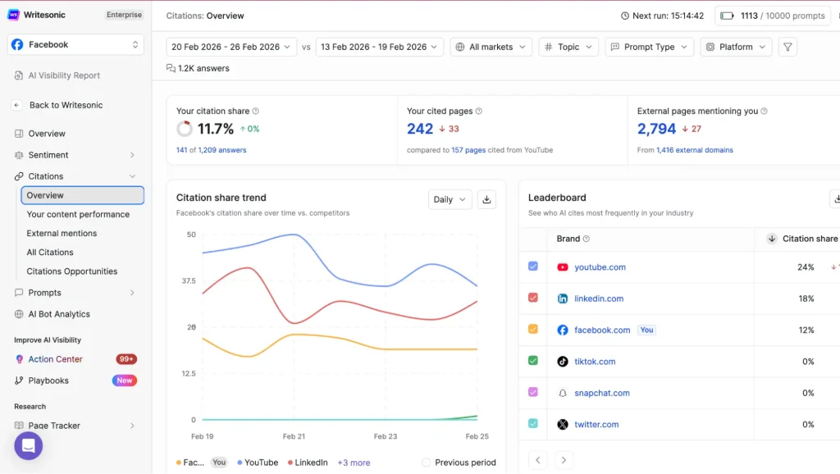
Task: Enable the Previous period comparison
Action: (x=426, y=463)
